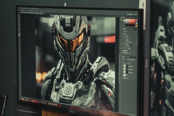174x116 pixels.
Task: Open the ruler units dropdown in Properties
Action: tap(131, 53)
